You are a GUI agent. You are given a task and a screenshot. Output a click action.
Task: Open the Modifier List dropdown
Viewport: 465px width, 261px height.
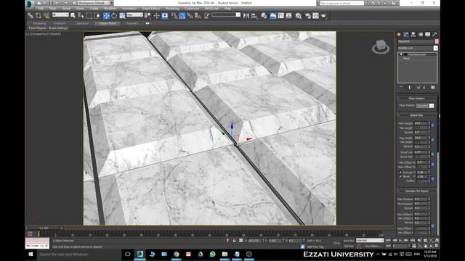(x=418, y=48)
